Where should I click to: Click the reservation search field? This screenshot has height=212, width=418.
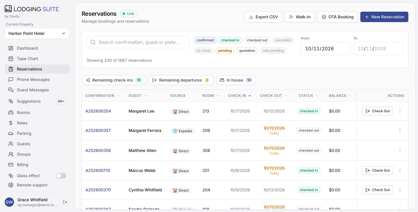tap(138, 42)
